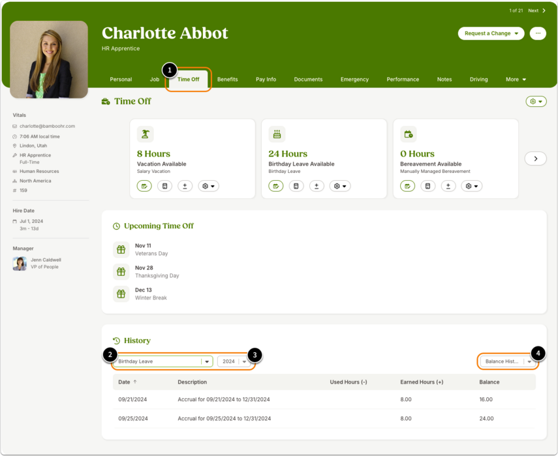Click Bereavement request time off icon
Viewport: 558px width, 456px height.
[407, 186]
